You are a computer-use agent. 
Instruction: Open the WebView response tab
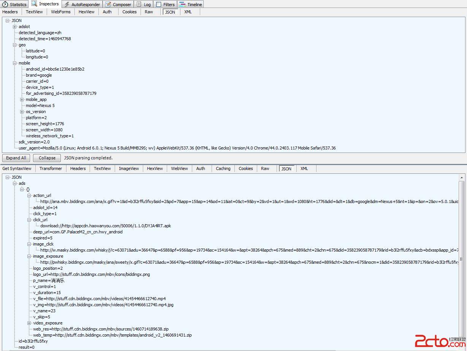tap(179, 168)
